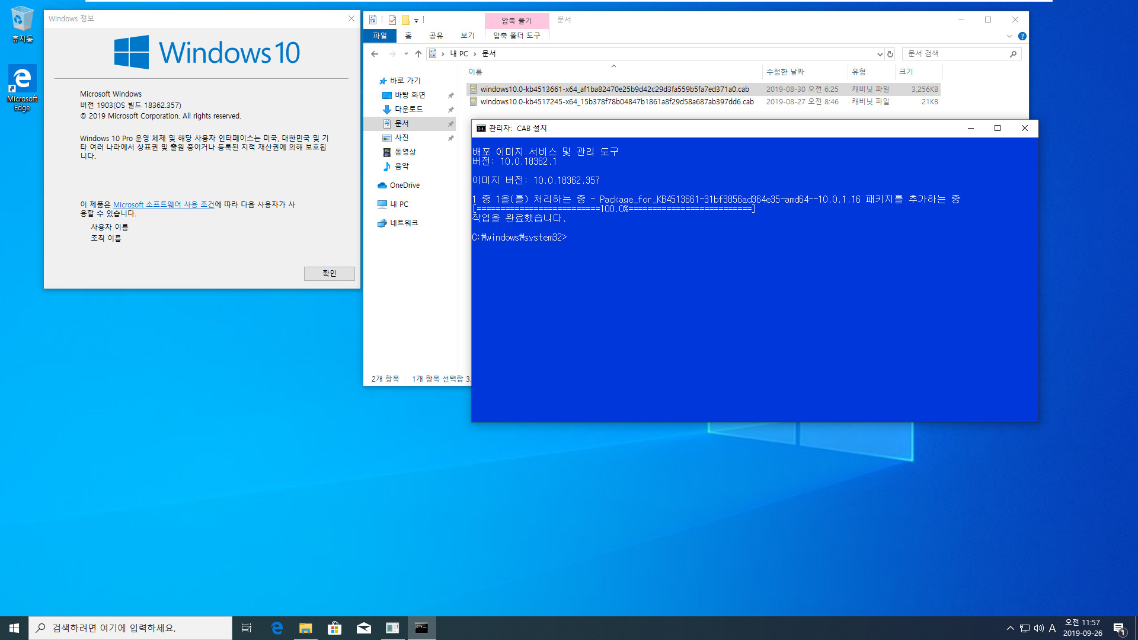Select OneDrive in navigation pane
The image size is (1138, 640).
pyautogui.click(x=405, y=185)
